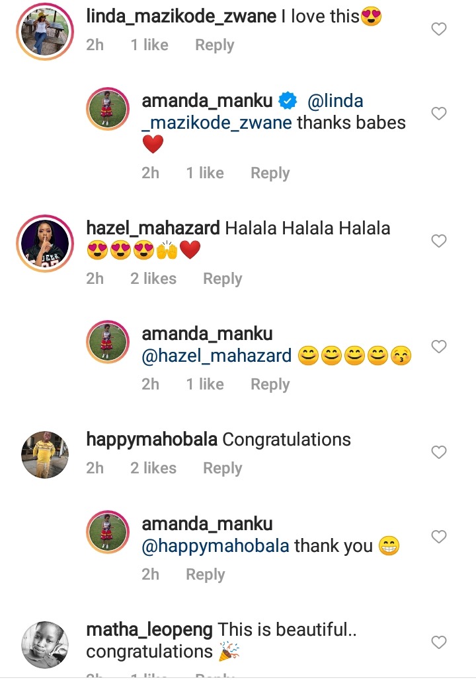Open the @hazel_mahazard mention link
Image resolution: width=476 pixels, height=680 pixels.
pos(217,356)
